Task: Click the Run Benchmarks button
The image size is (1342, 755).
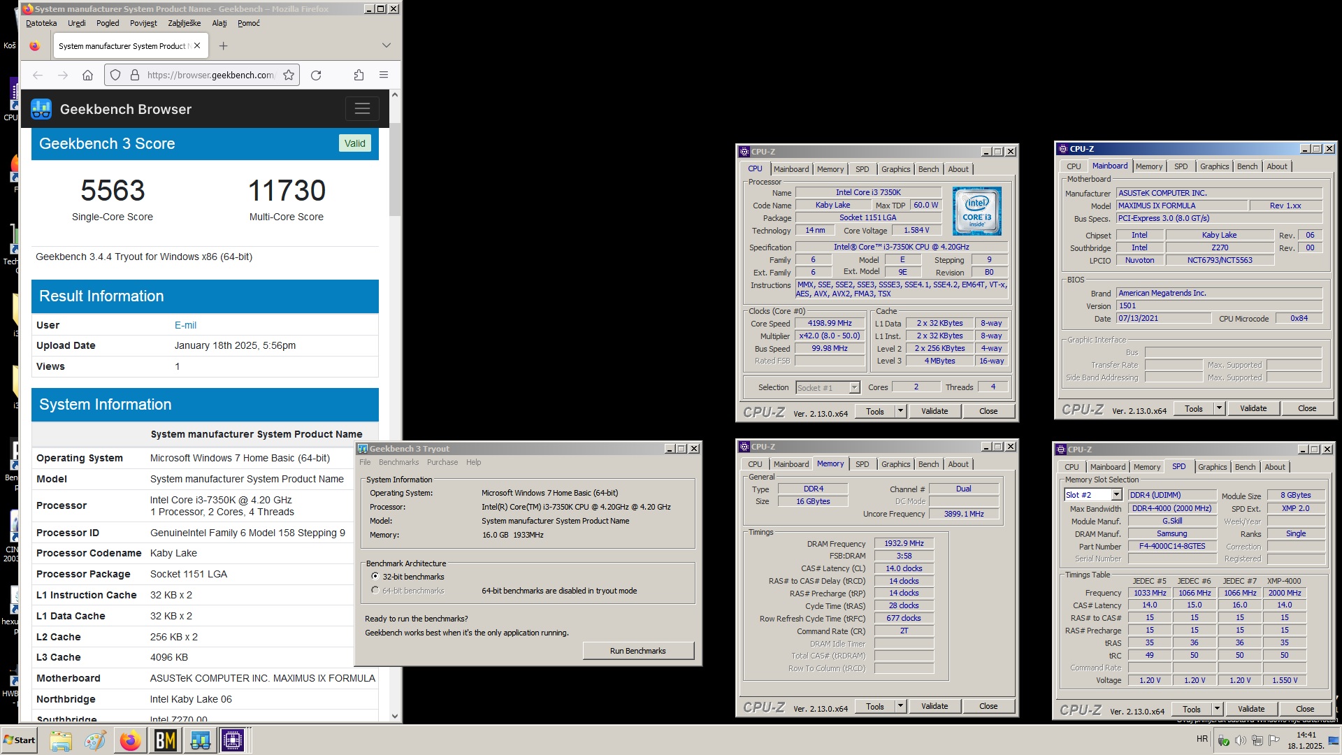Action: coord(638,651)
